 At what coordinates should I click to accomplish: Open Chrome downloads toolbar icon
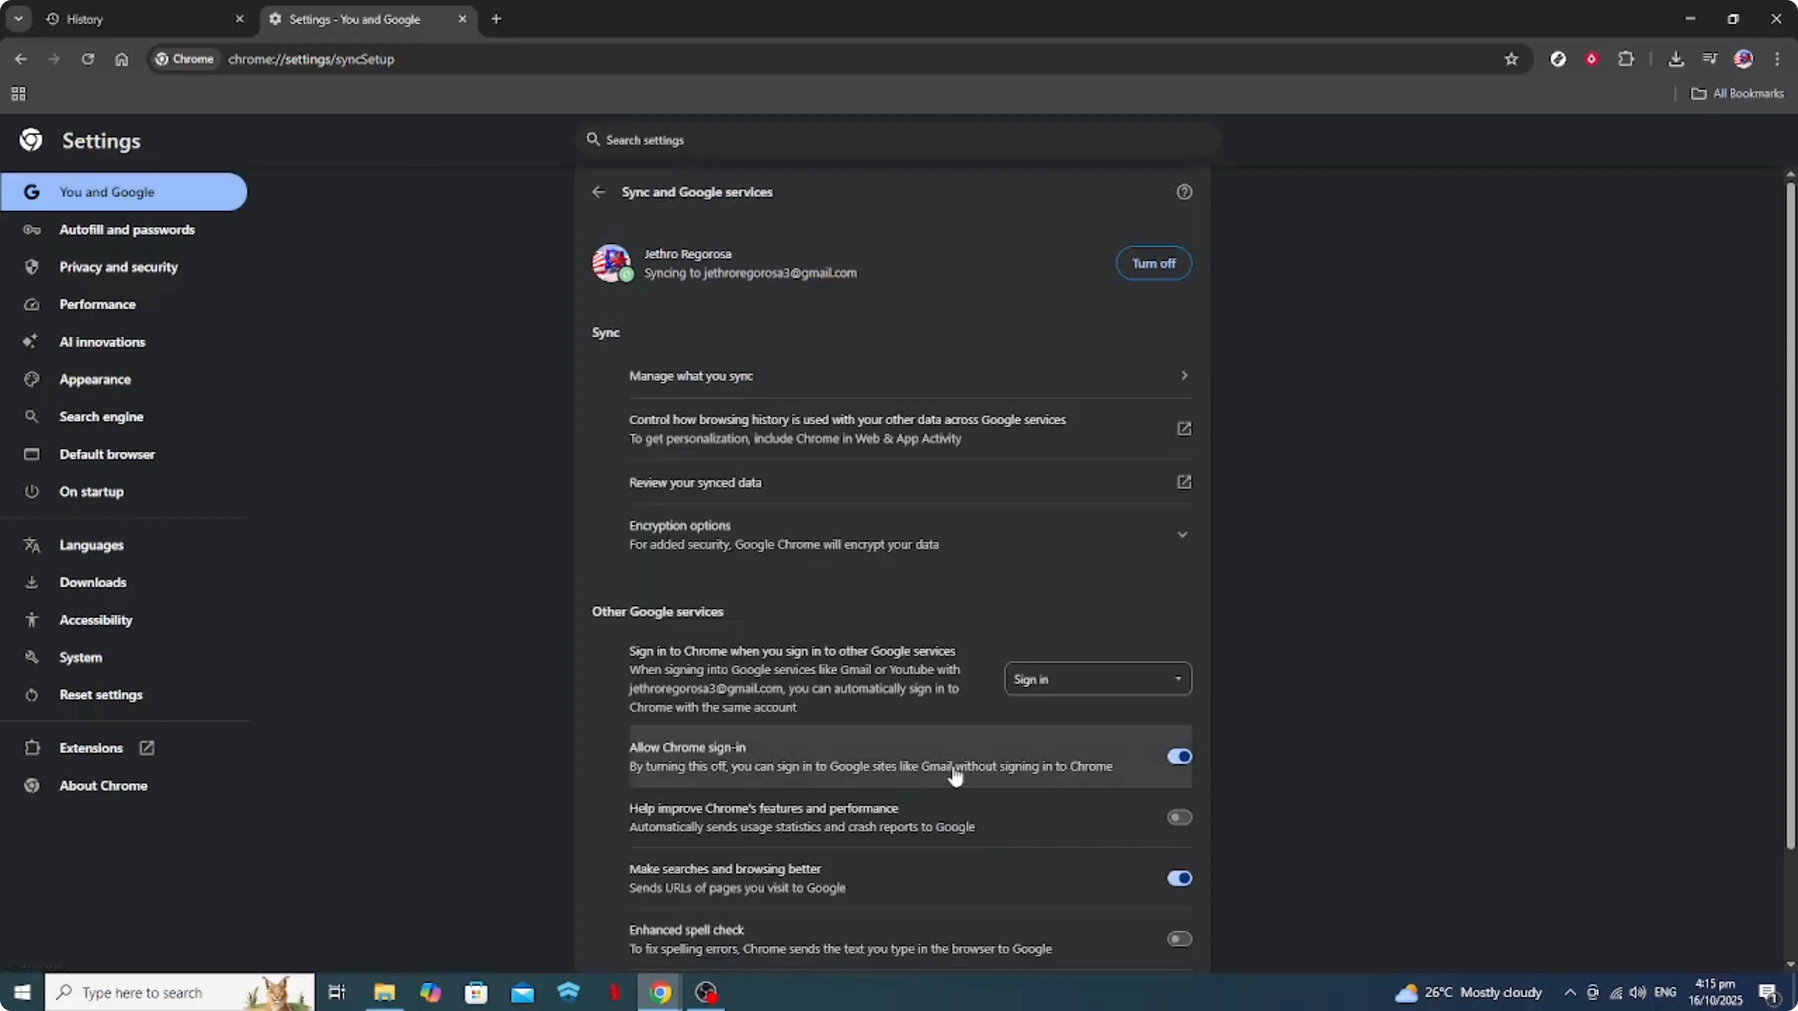coord(1675,59)
